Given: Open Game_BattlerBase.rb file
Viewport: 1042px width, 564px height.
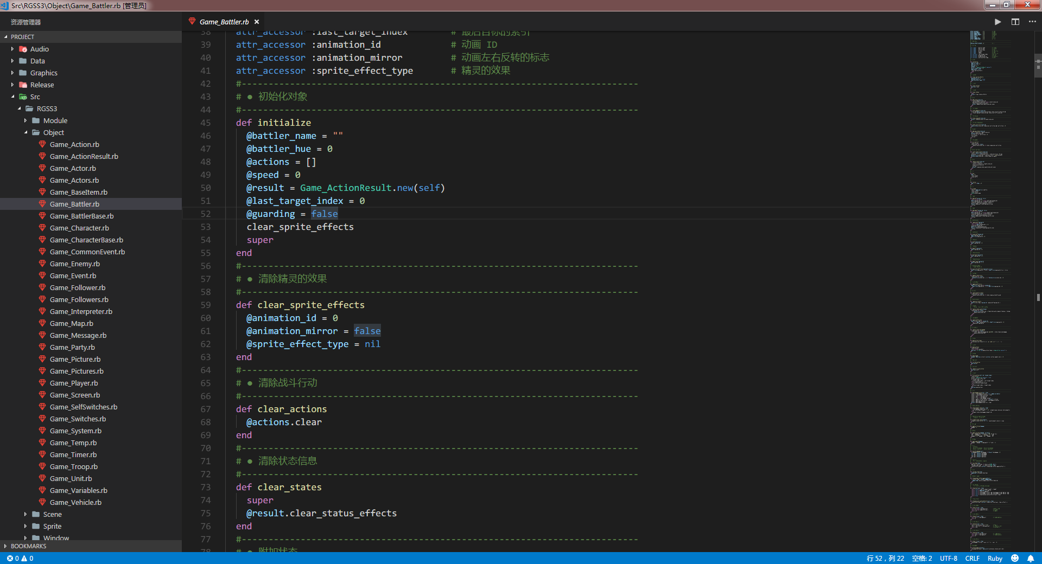Looking at the screenshot, I should tap(81, 216).
